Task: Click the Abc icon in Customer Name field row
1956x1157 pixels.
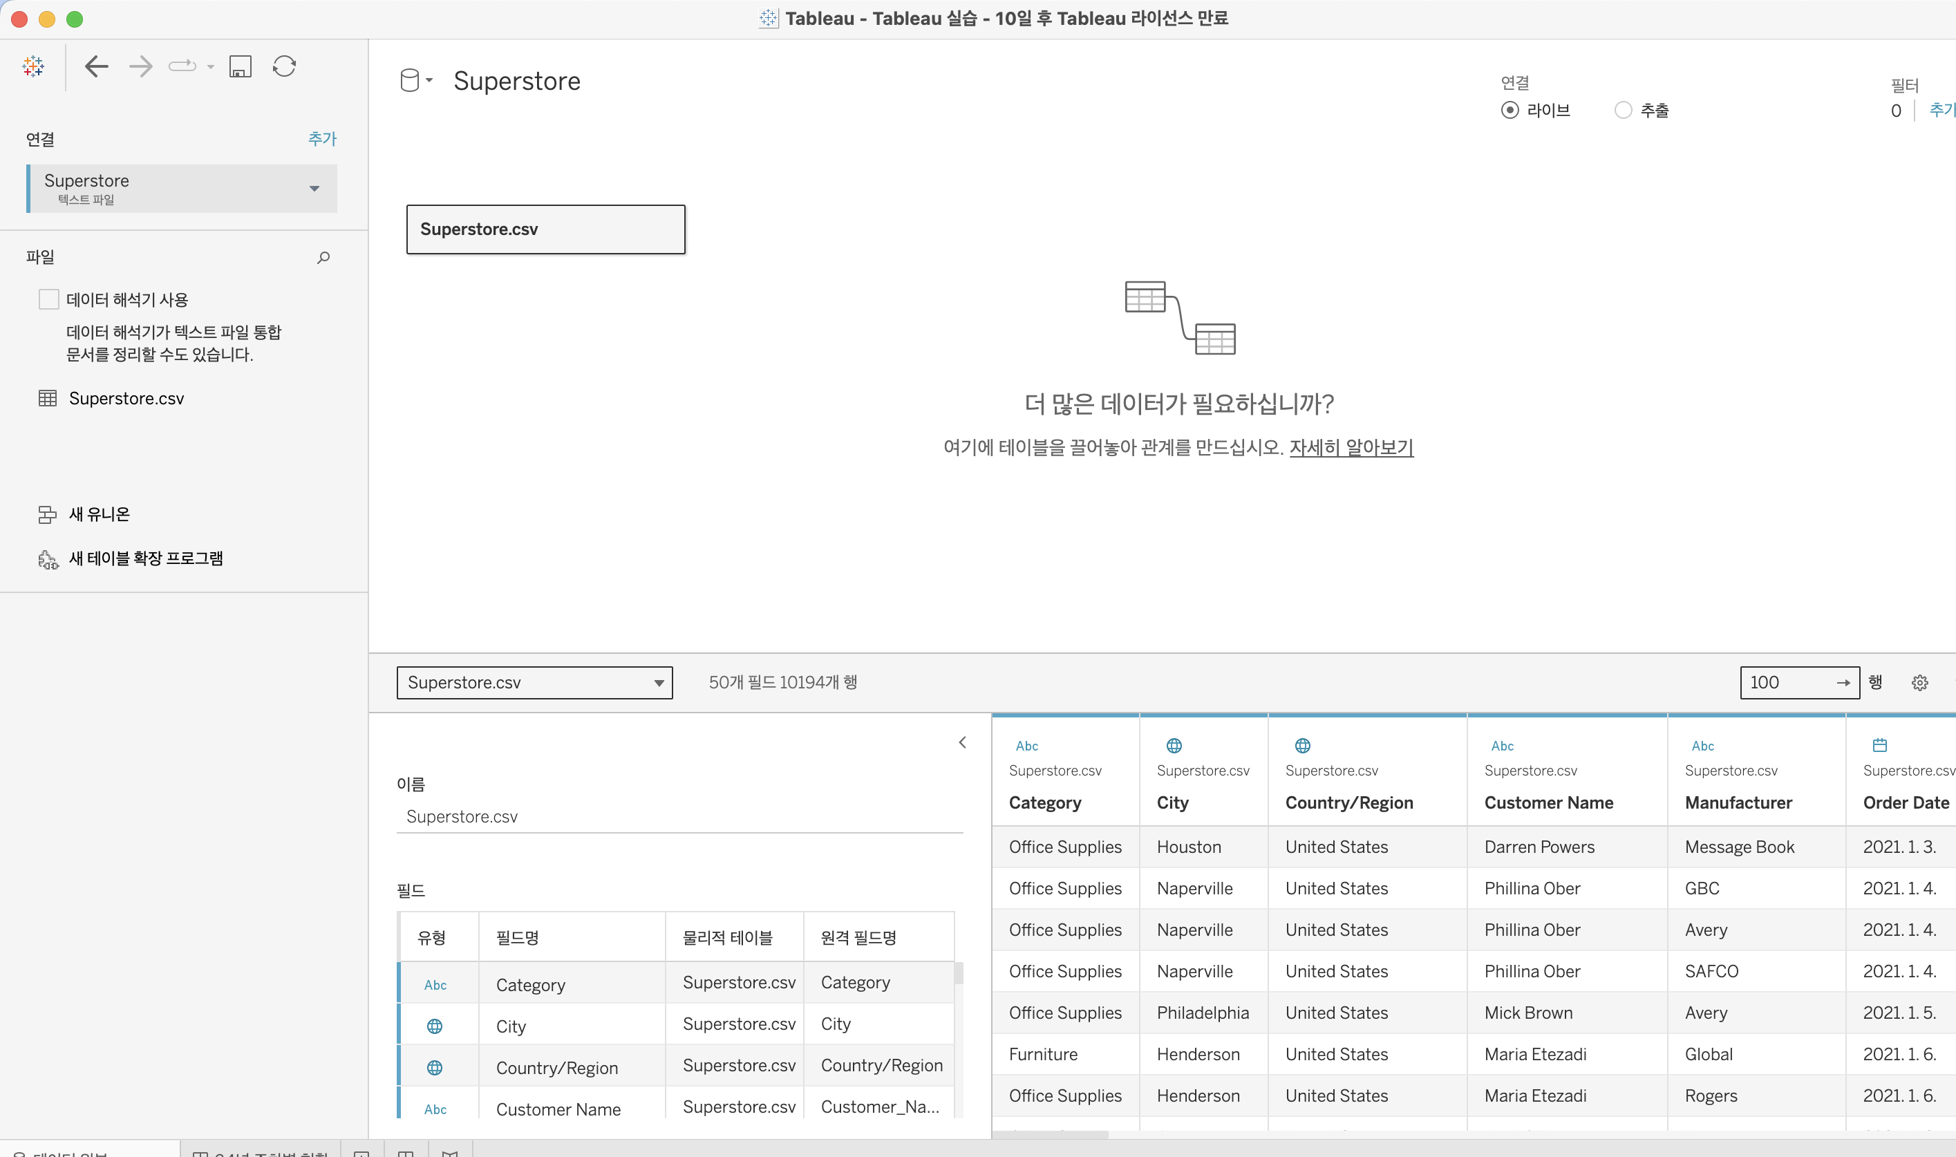Action: pyautogui.click(x=435, y=1109)
